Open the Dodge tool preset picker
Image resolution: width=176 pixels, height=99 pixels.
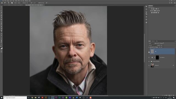(5, 3)
